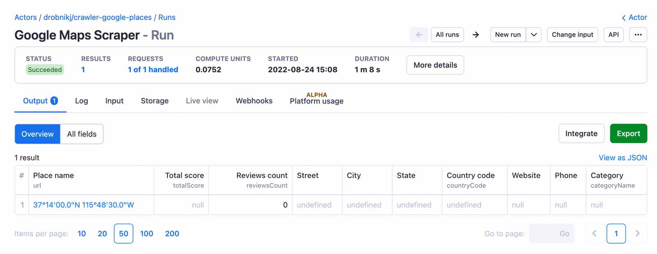Open the 37°14'00.0"N place link

(x=83, y=205)
